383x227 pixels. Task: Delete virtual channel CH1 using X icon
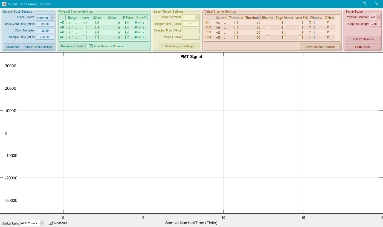point(328,22)
